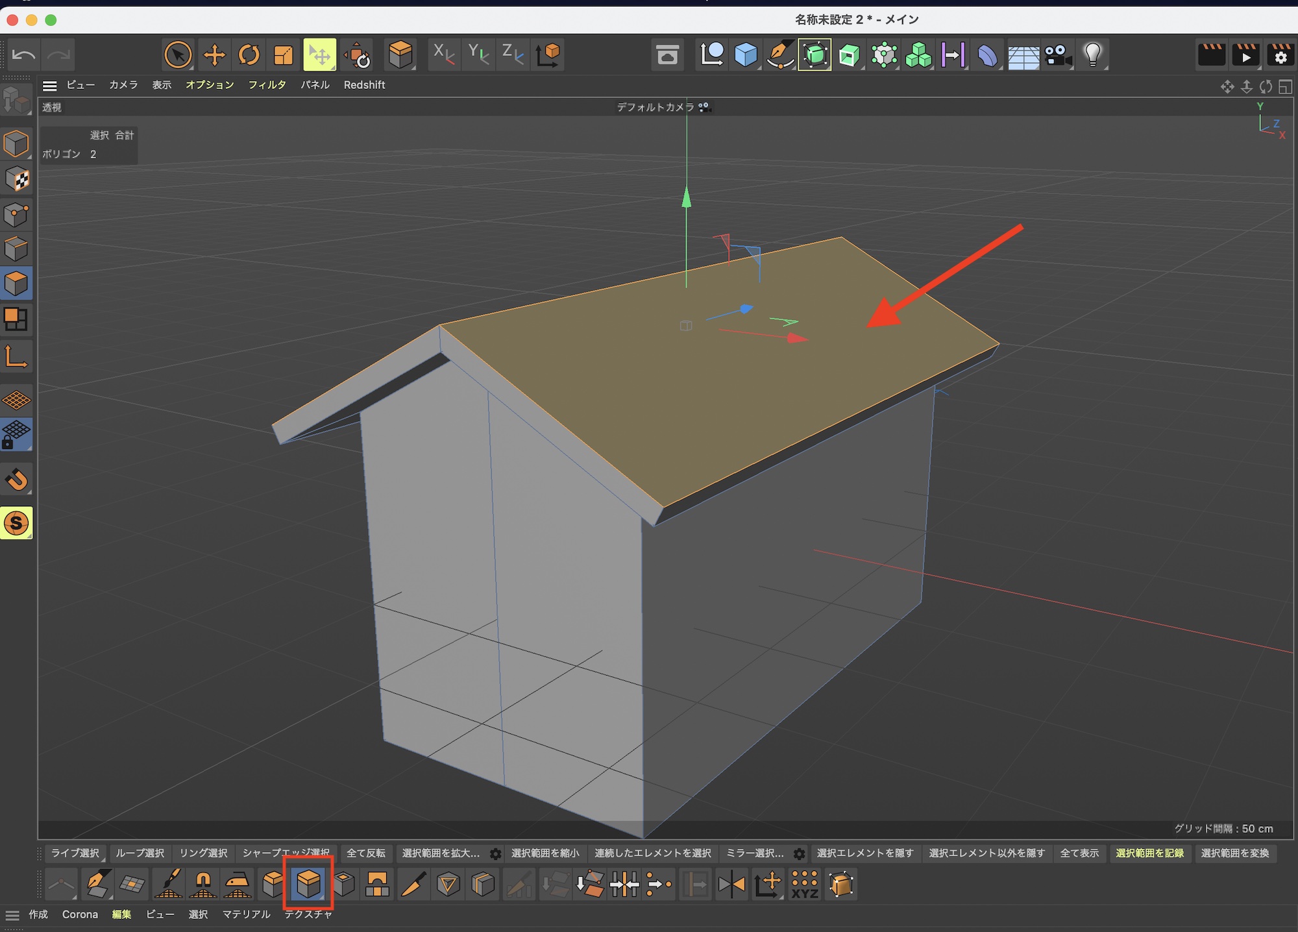Click the 全て反転 button

pyautogui.click(x=366, y=853)
